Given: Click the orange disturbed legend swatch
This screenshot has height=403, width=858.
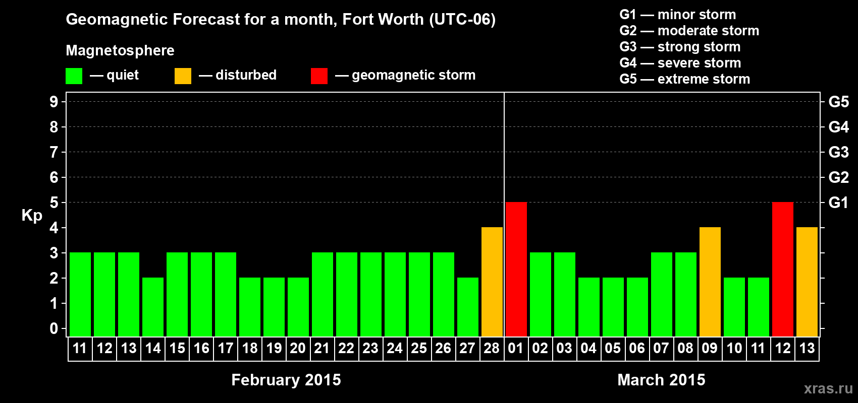Looking at the screenshot, I should [x=183, y=76].
